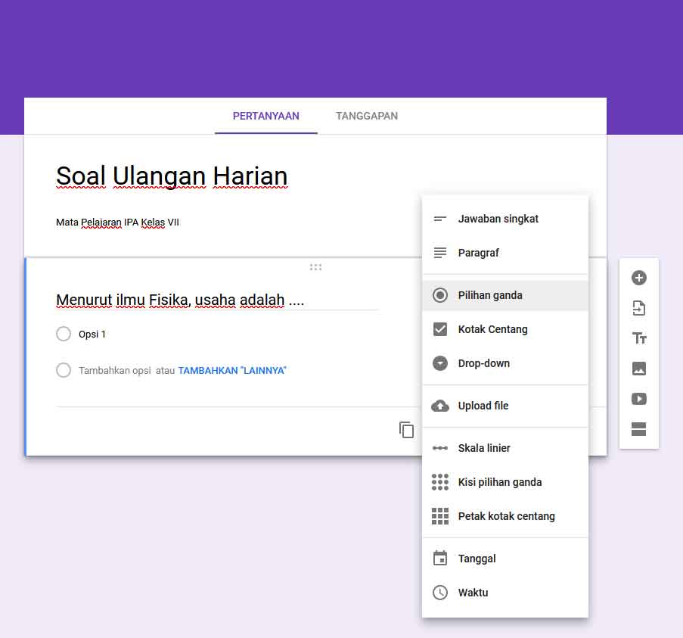The image size is (683, 638).
Task: Click the calendar icon beside Tanggal
Action: 440,559
